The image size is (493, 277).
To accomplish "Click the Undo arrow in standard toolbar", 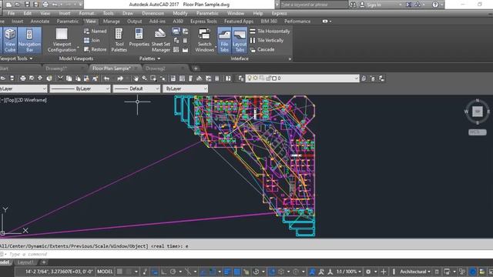I will tap(107, 78).
